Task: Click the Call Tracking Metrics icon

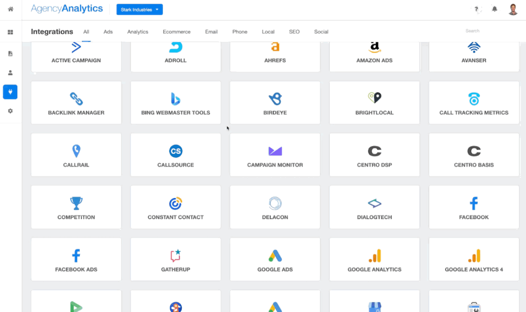Action: coord(474,99)
